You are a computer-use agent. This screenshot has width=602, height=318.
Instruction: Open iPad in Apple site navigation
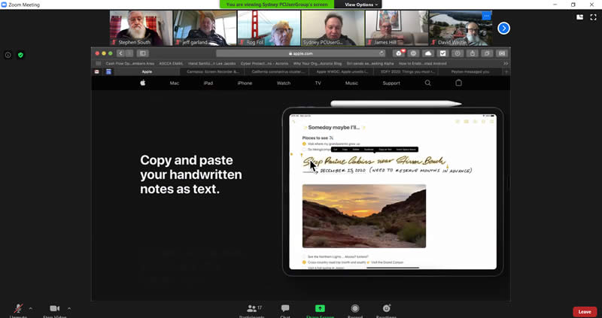coord(208,83)
